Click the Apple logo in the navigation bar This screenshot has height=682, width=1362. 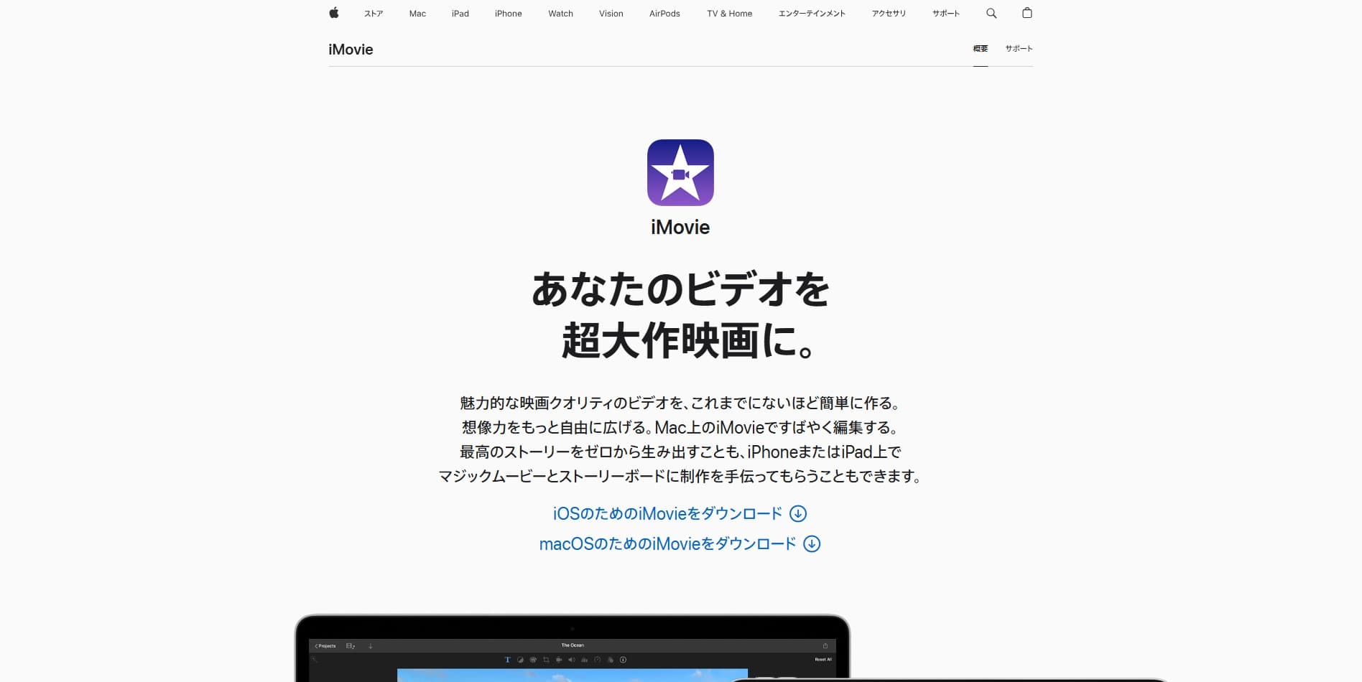click(x=333, y=13)
